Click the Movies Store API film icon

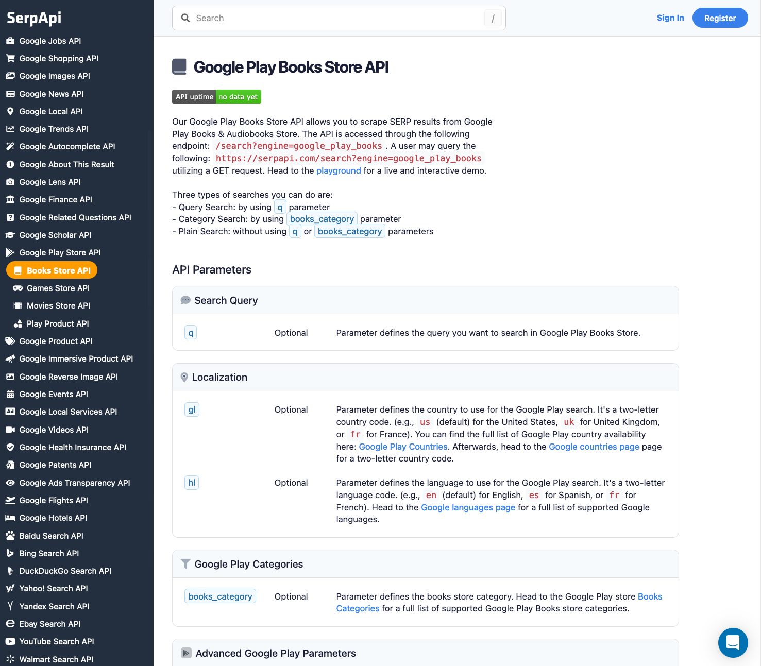pyautogui.click(x=18, y=305)
